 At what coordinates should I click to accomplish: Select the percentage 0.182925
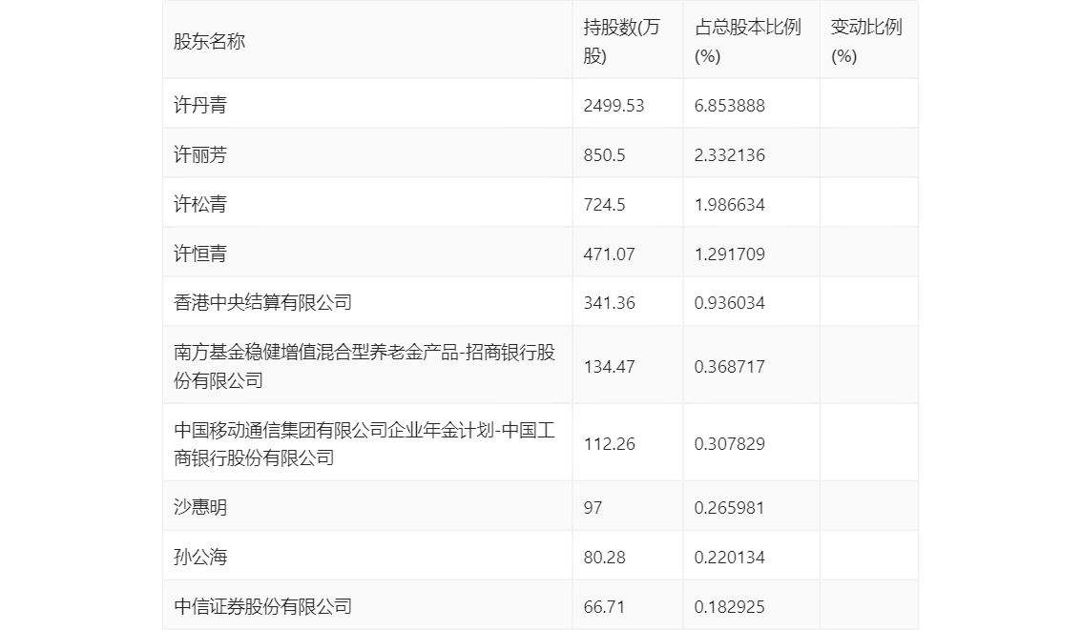point(729,607)
